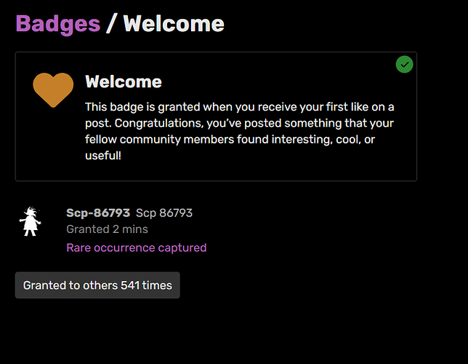The height and width of the screenshot is (364, 468).
Task: Click the word Granted in the gray timestamp
Action: pyautogui.click(x=88, y=229)
